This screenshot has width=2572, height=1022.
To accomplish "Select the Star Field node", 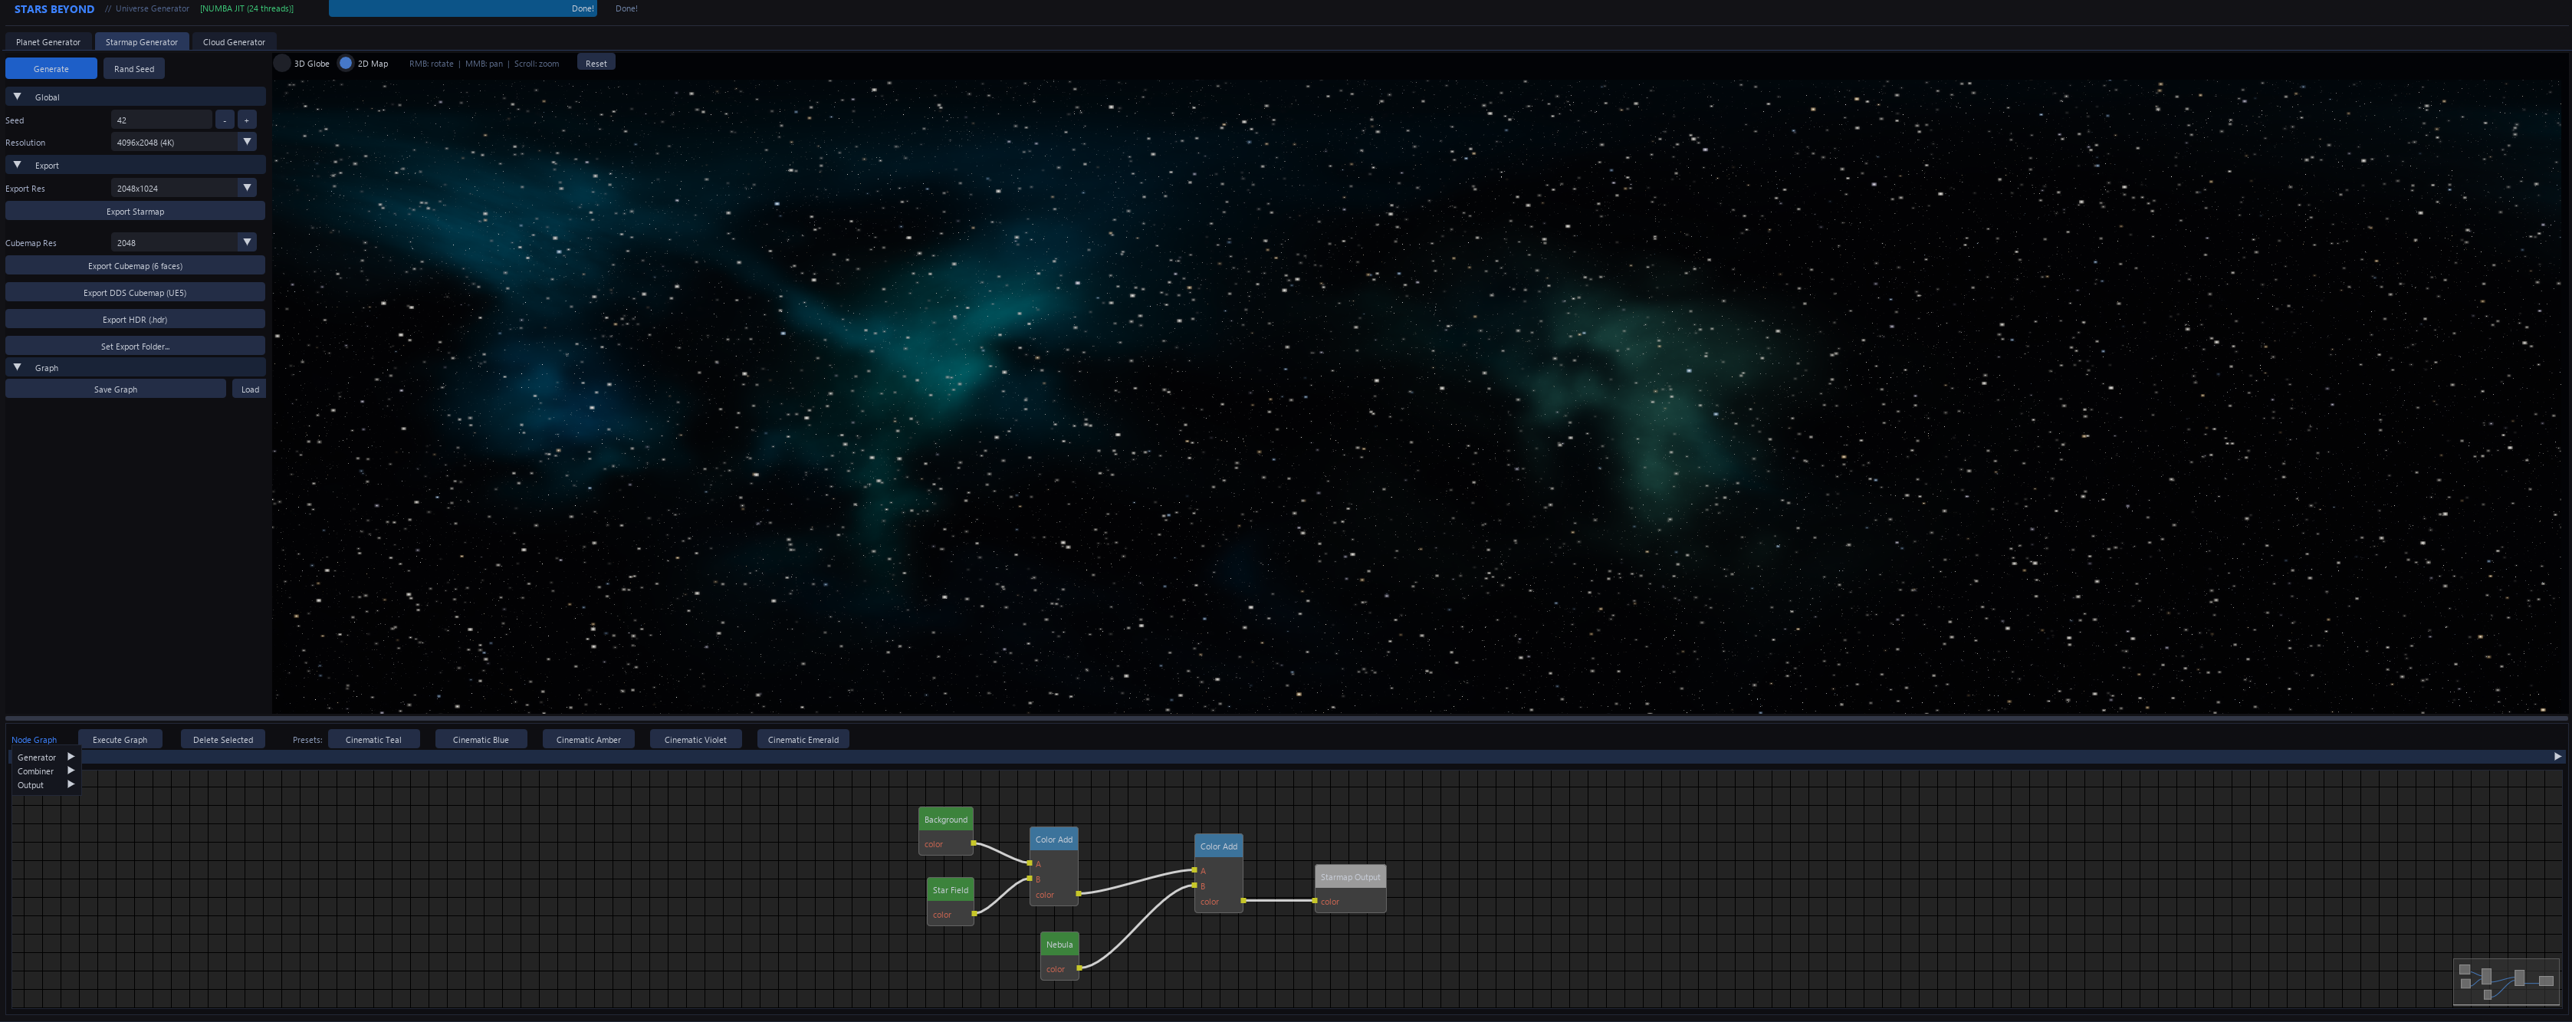I will click(948, 889).
